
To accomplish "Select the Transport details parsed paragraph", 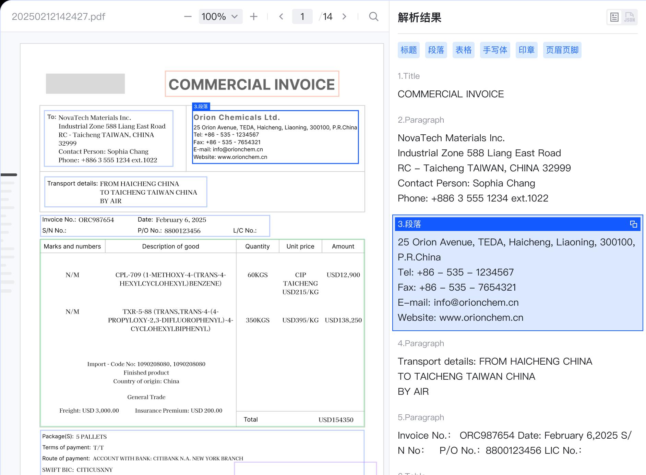I will pyautogui.click(x=494, y=376).
